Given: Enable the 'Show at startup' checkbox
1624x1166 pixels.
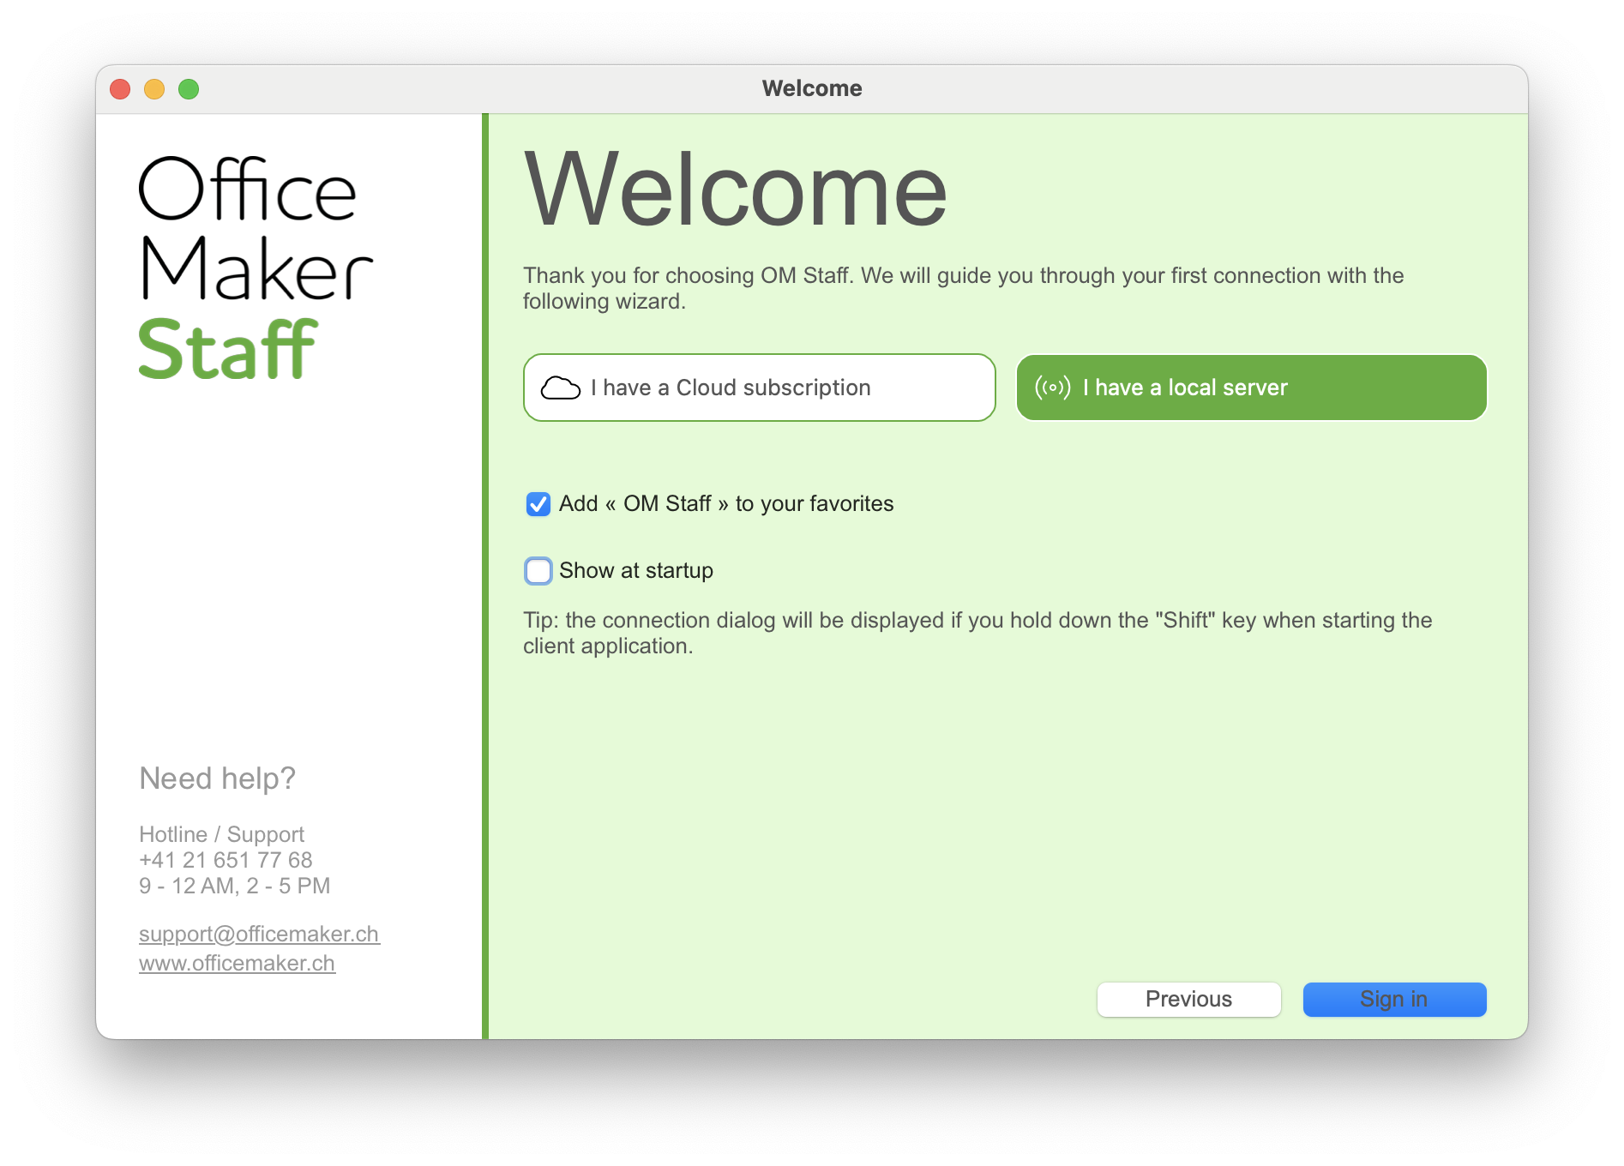Looking at the screenshot, I should [538, 571].
